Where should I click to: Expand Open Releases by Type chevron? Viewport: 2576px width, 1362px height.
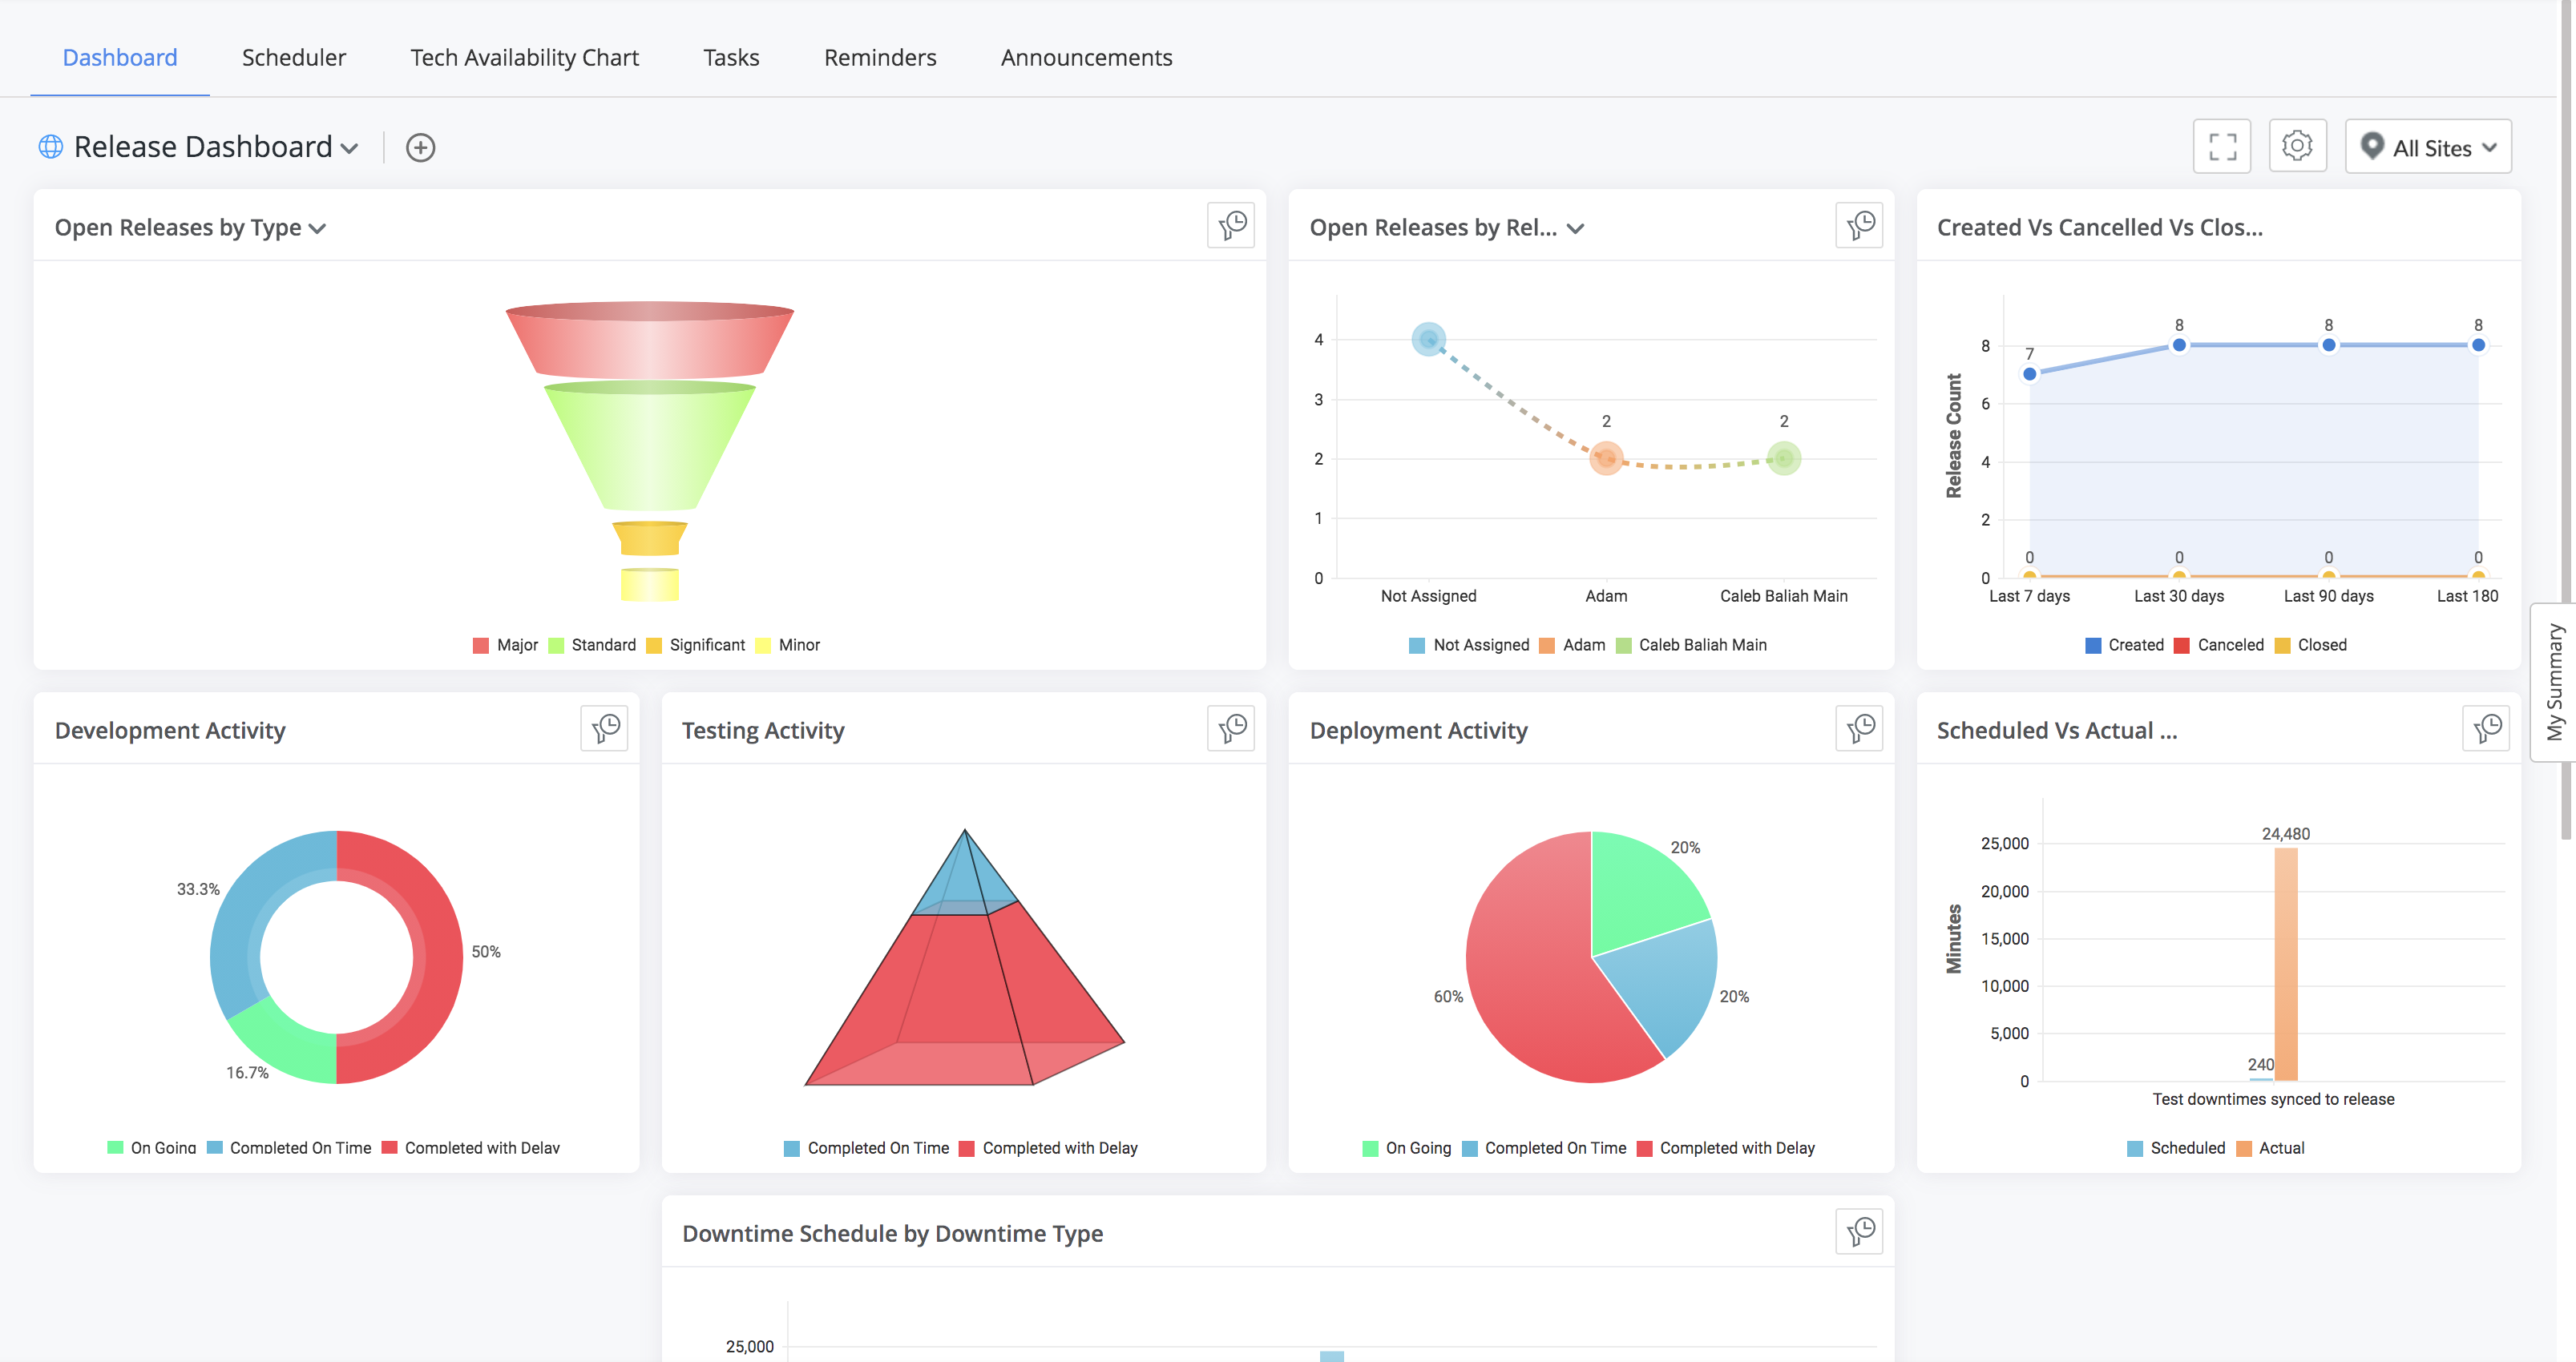click(318, 229)
